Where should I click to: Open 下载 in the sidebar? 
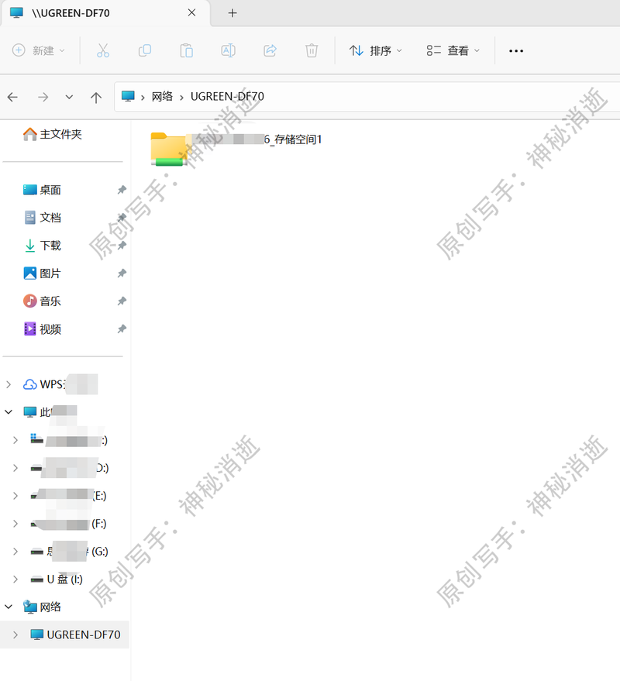[42, 246]
